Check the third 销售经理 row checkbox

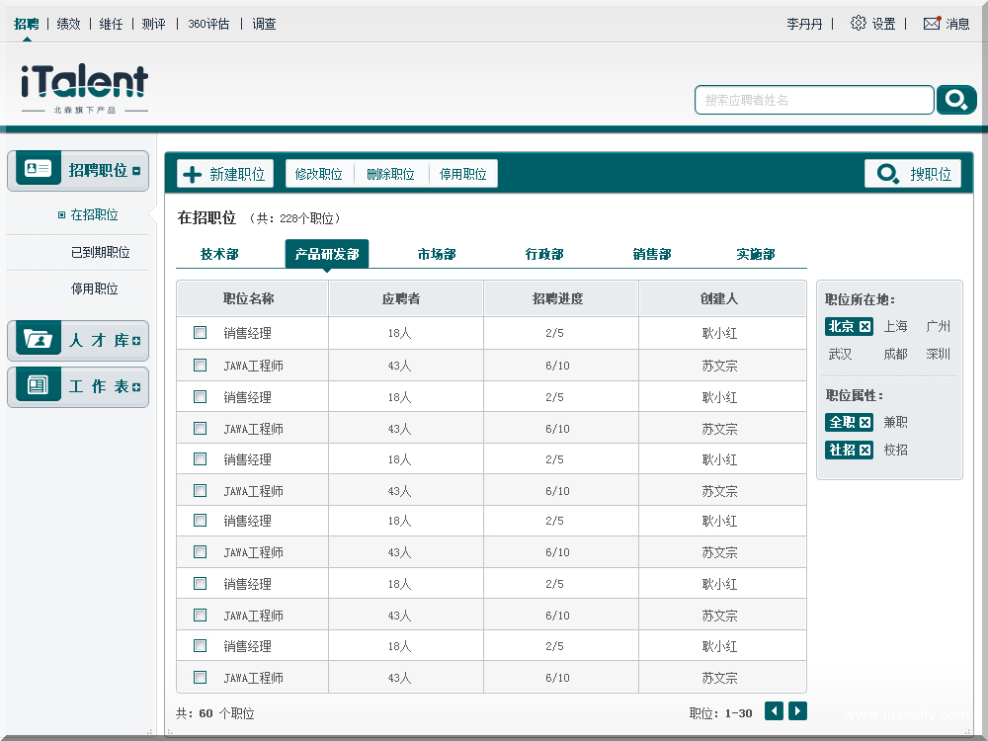coord(201,458)
